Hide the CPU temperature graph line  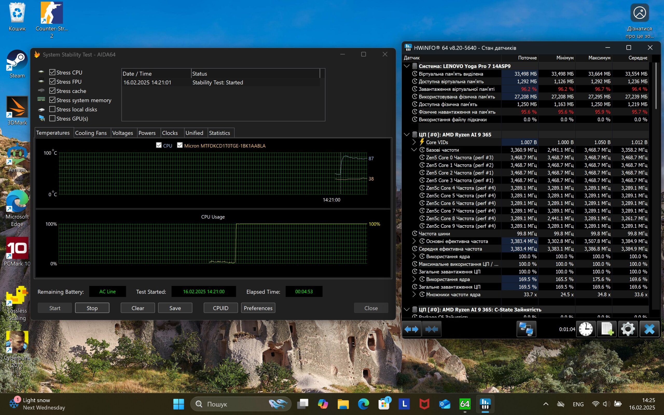tap(158, 145)
